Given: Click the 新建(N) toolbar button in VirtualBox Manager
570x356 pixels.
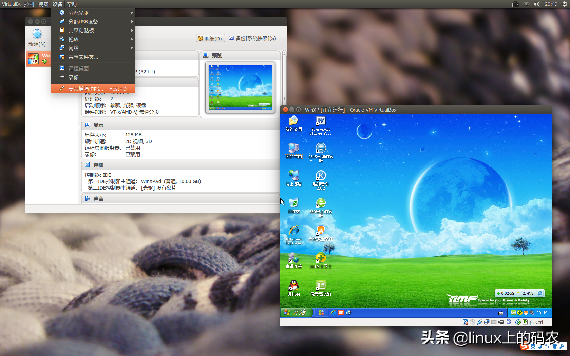Looking at the screenshot, I should 37,38.
